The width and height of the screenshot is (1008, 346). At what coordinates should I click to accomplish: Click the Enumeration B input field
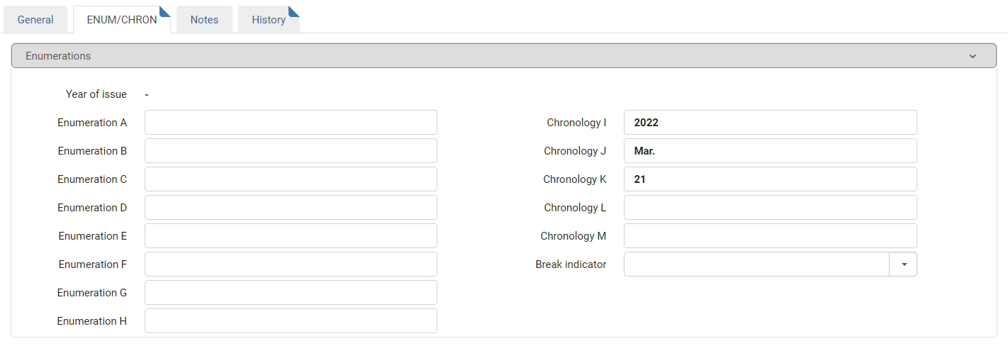pyautogui.click(x=291, y=151)
